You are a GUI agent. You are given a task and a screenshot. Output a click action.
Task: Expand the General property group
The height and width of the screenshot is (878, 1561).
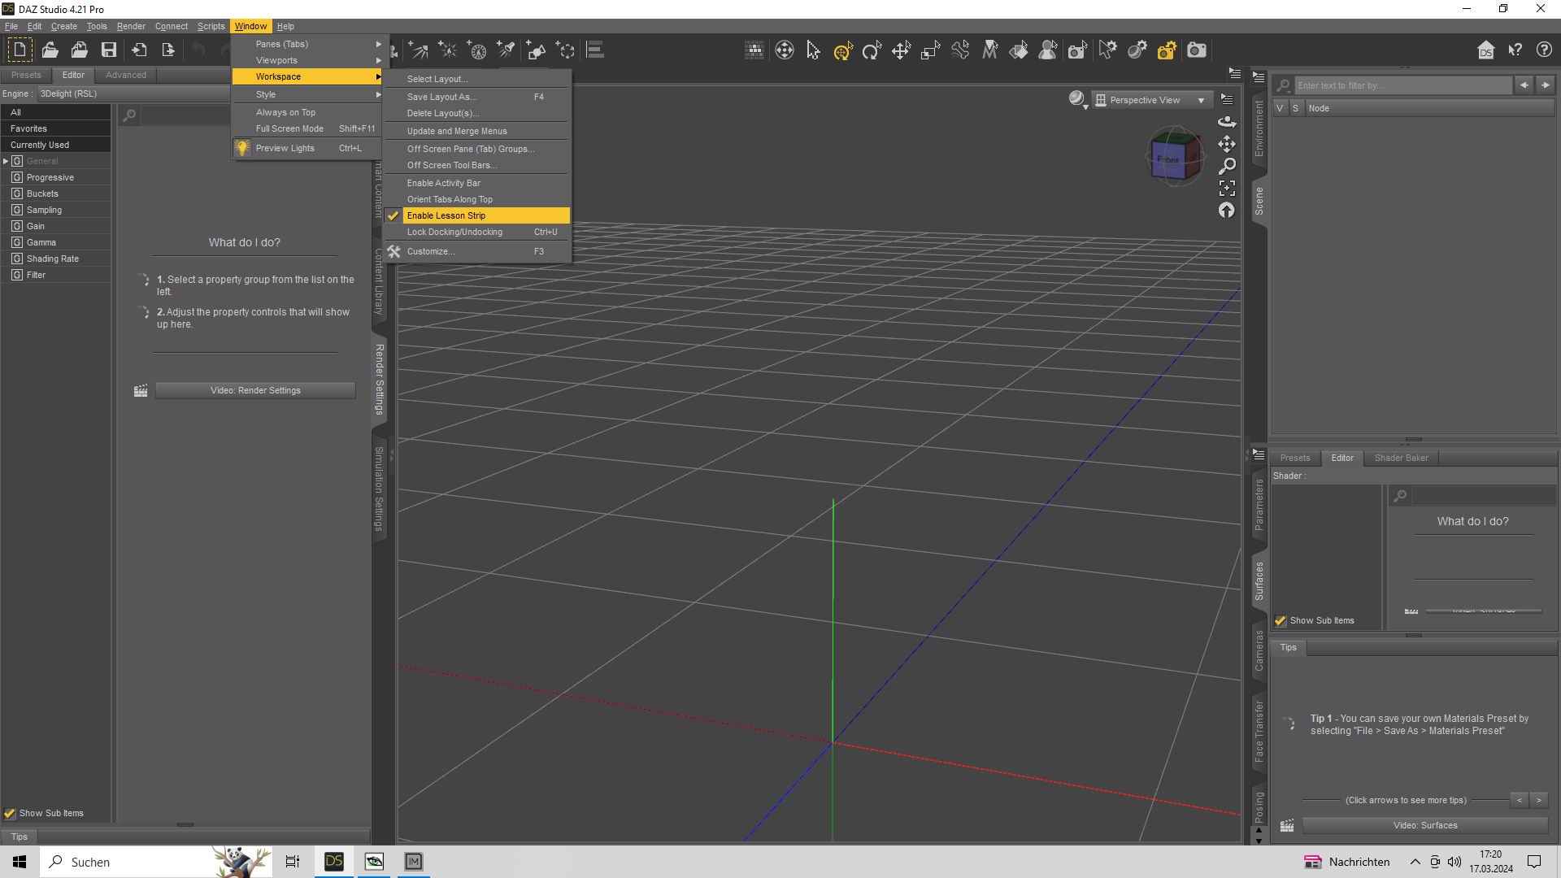(6, 161)
